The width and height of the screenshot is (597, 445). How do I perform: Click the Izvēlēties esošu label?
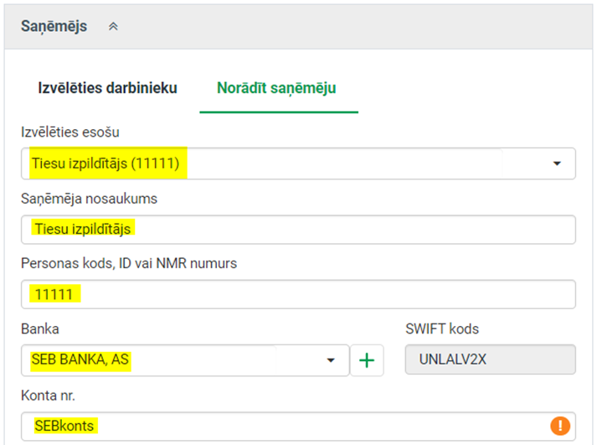click(70, 132)
